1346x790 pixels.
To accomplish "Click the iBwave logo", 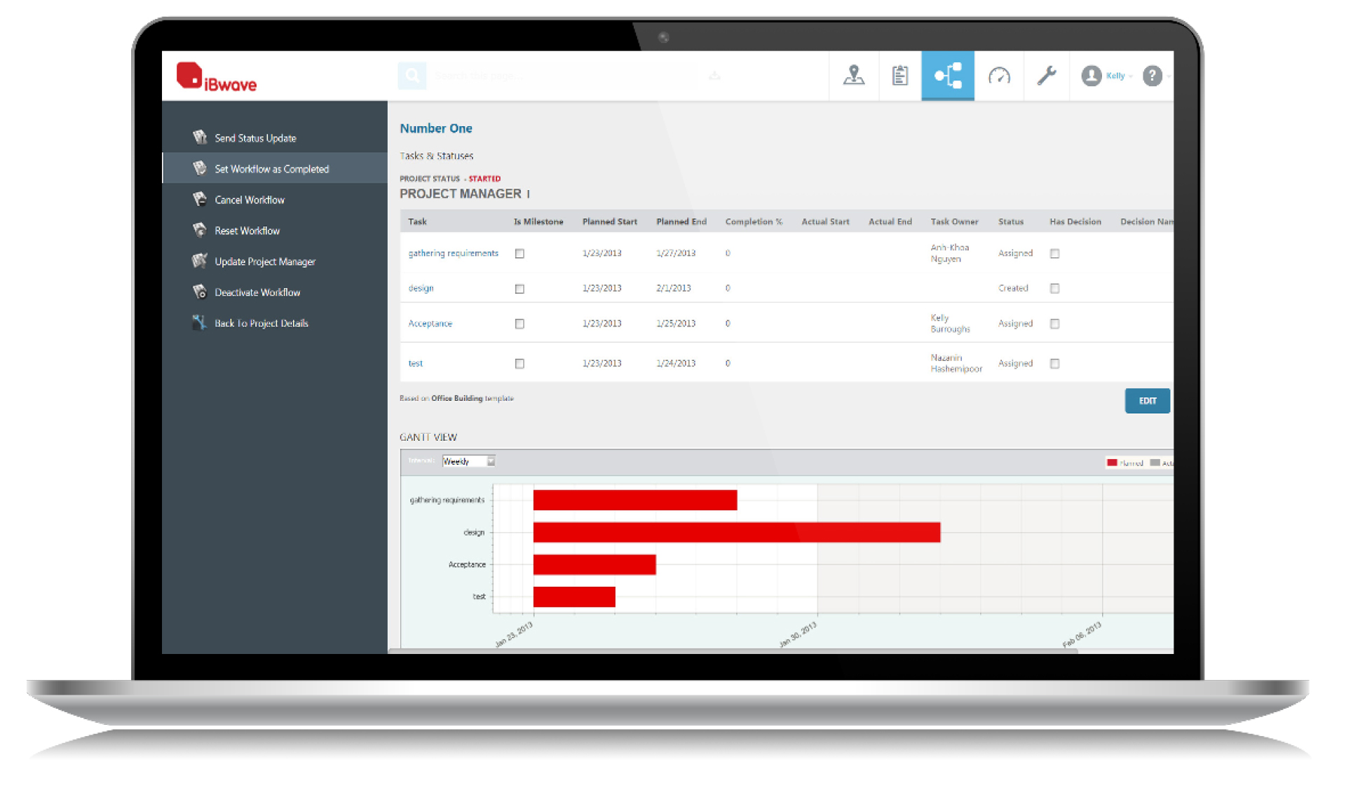I will (x=217, y=77).
